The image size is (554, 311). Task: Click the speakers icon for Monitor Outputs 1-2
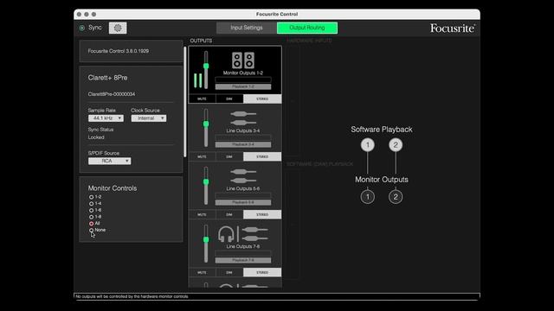pyautogui.click(x=243, y=60)
